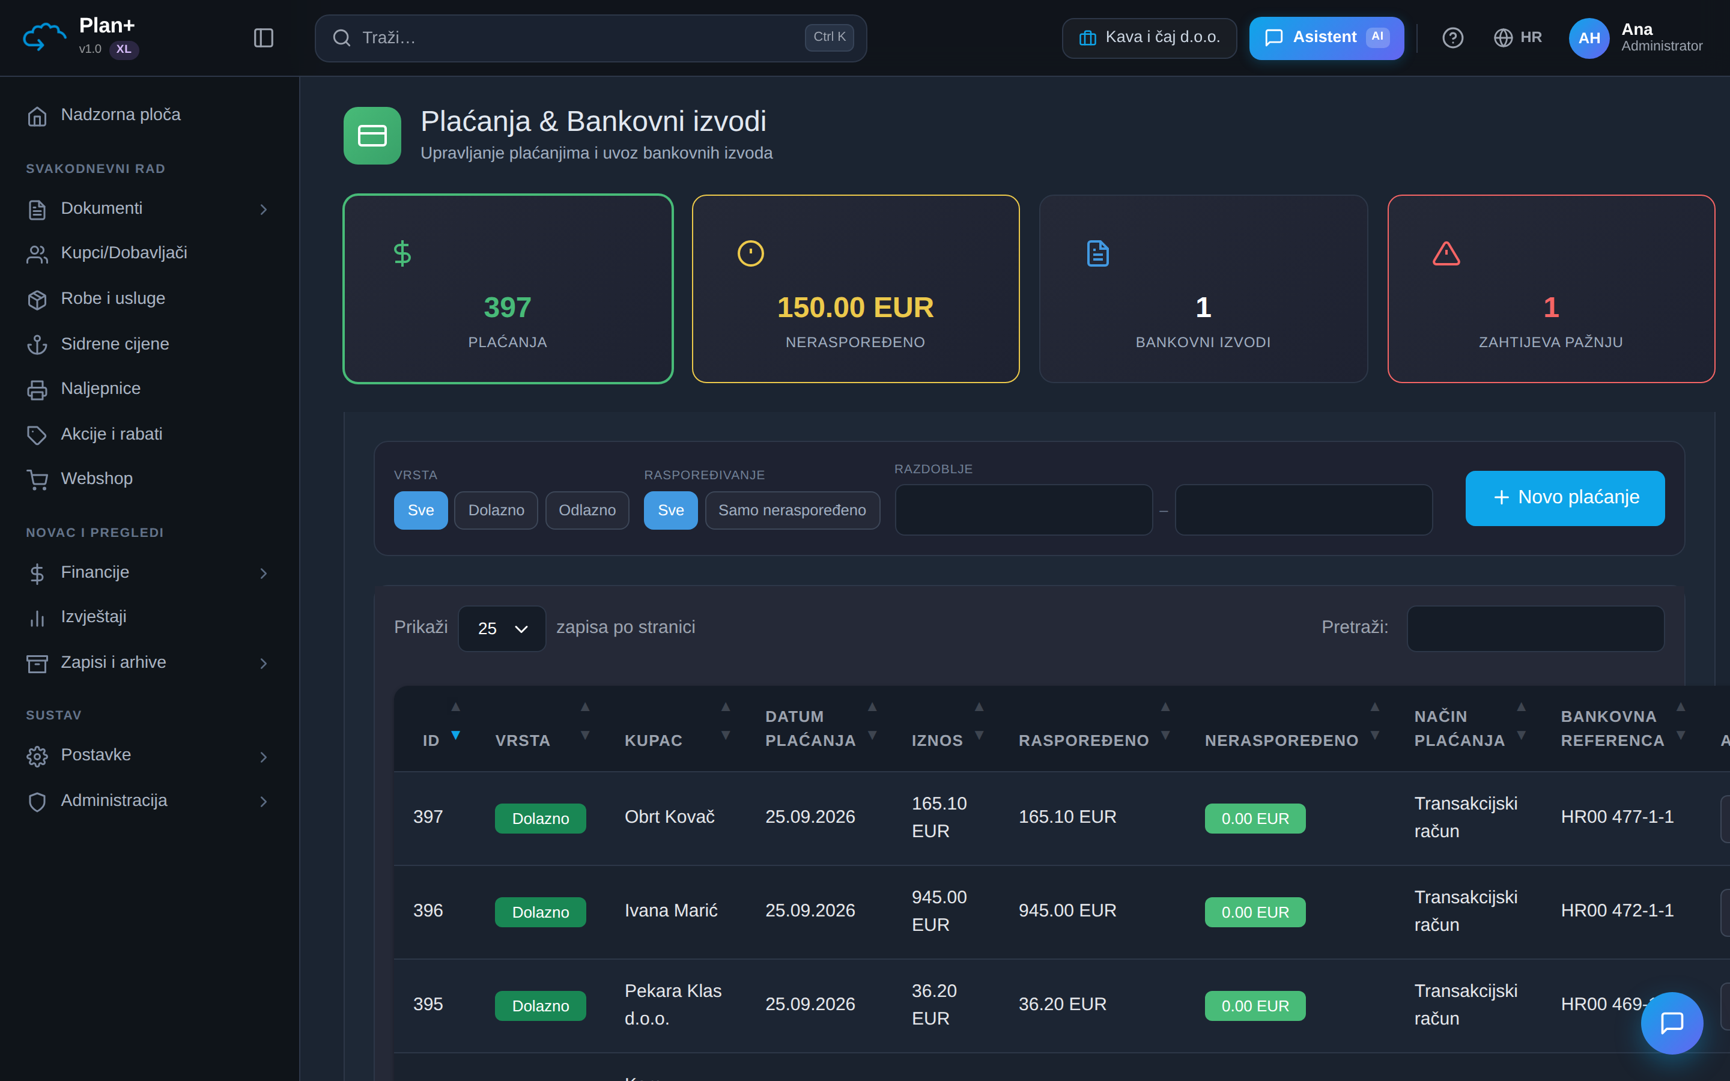This screenshot has width=1730, height=1081.
Task: Expand the Dokumenti menu chevron
Action: point(264,210)
